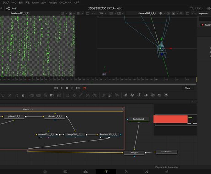Open Camera3D viewer options three-dots menu
The height and width of the screenshot is (174, 211).
point(194,13)
